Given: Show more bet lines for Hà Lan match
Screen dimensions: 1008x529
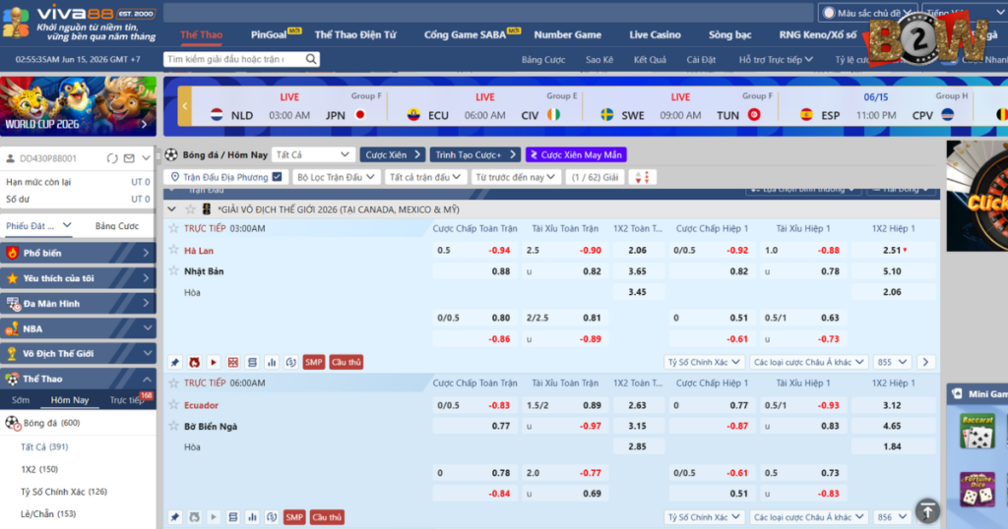Looking at the screenshot, I should (252, 362).
